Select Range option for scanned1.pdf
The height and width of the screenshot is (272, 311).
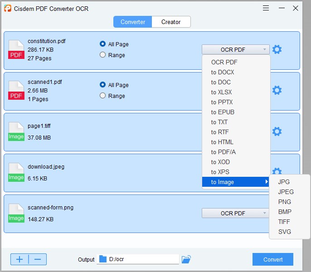(103, 96)
